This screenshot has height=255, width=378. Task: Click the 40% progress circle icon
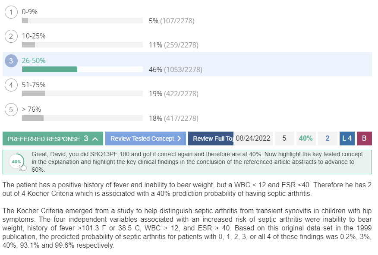17,162
